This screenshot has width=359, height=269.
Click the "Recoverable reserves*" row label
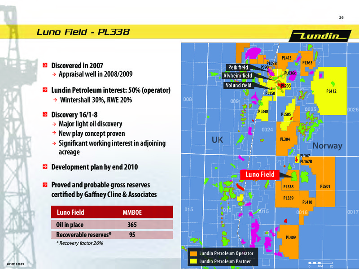point(84,234)
